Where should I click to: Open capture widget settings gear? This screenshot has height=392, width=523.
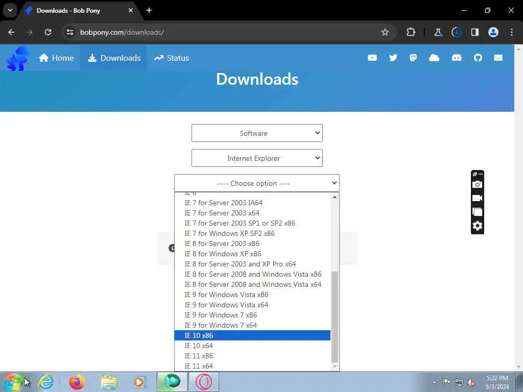point(478,226)
